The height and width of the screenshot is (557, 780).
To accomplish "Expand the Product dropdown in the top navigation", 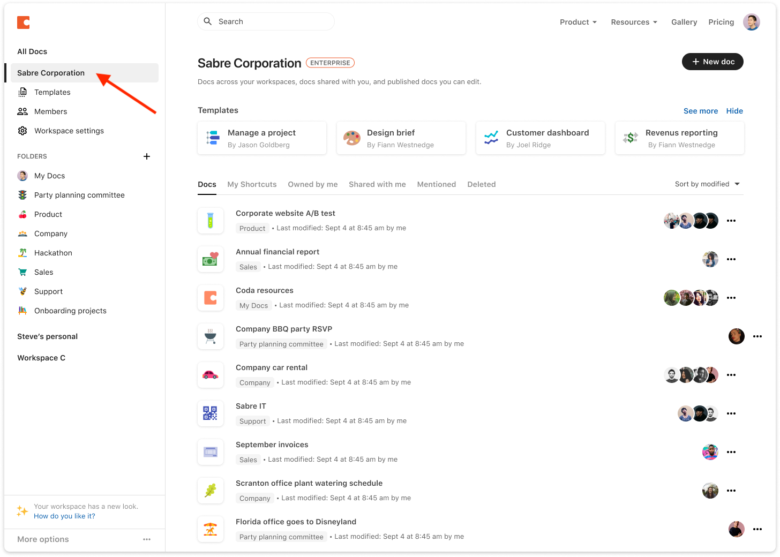I will point(578,22).
